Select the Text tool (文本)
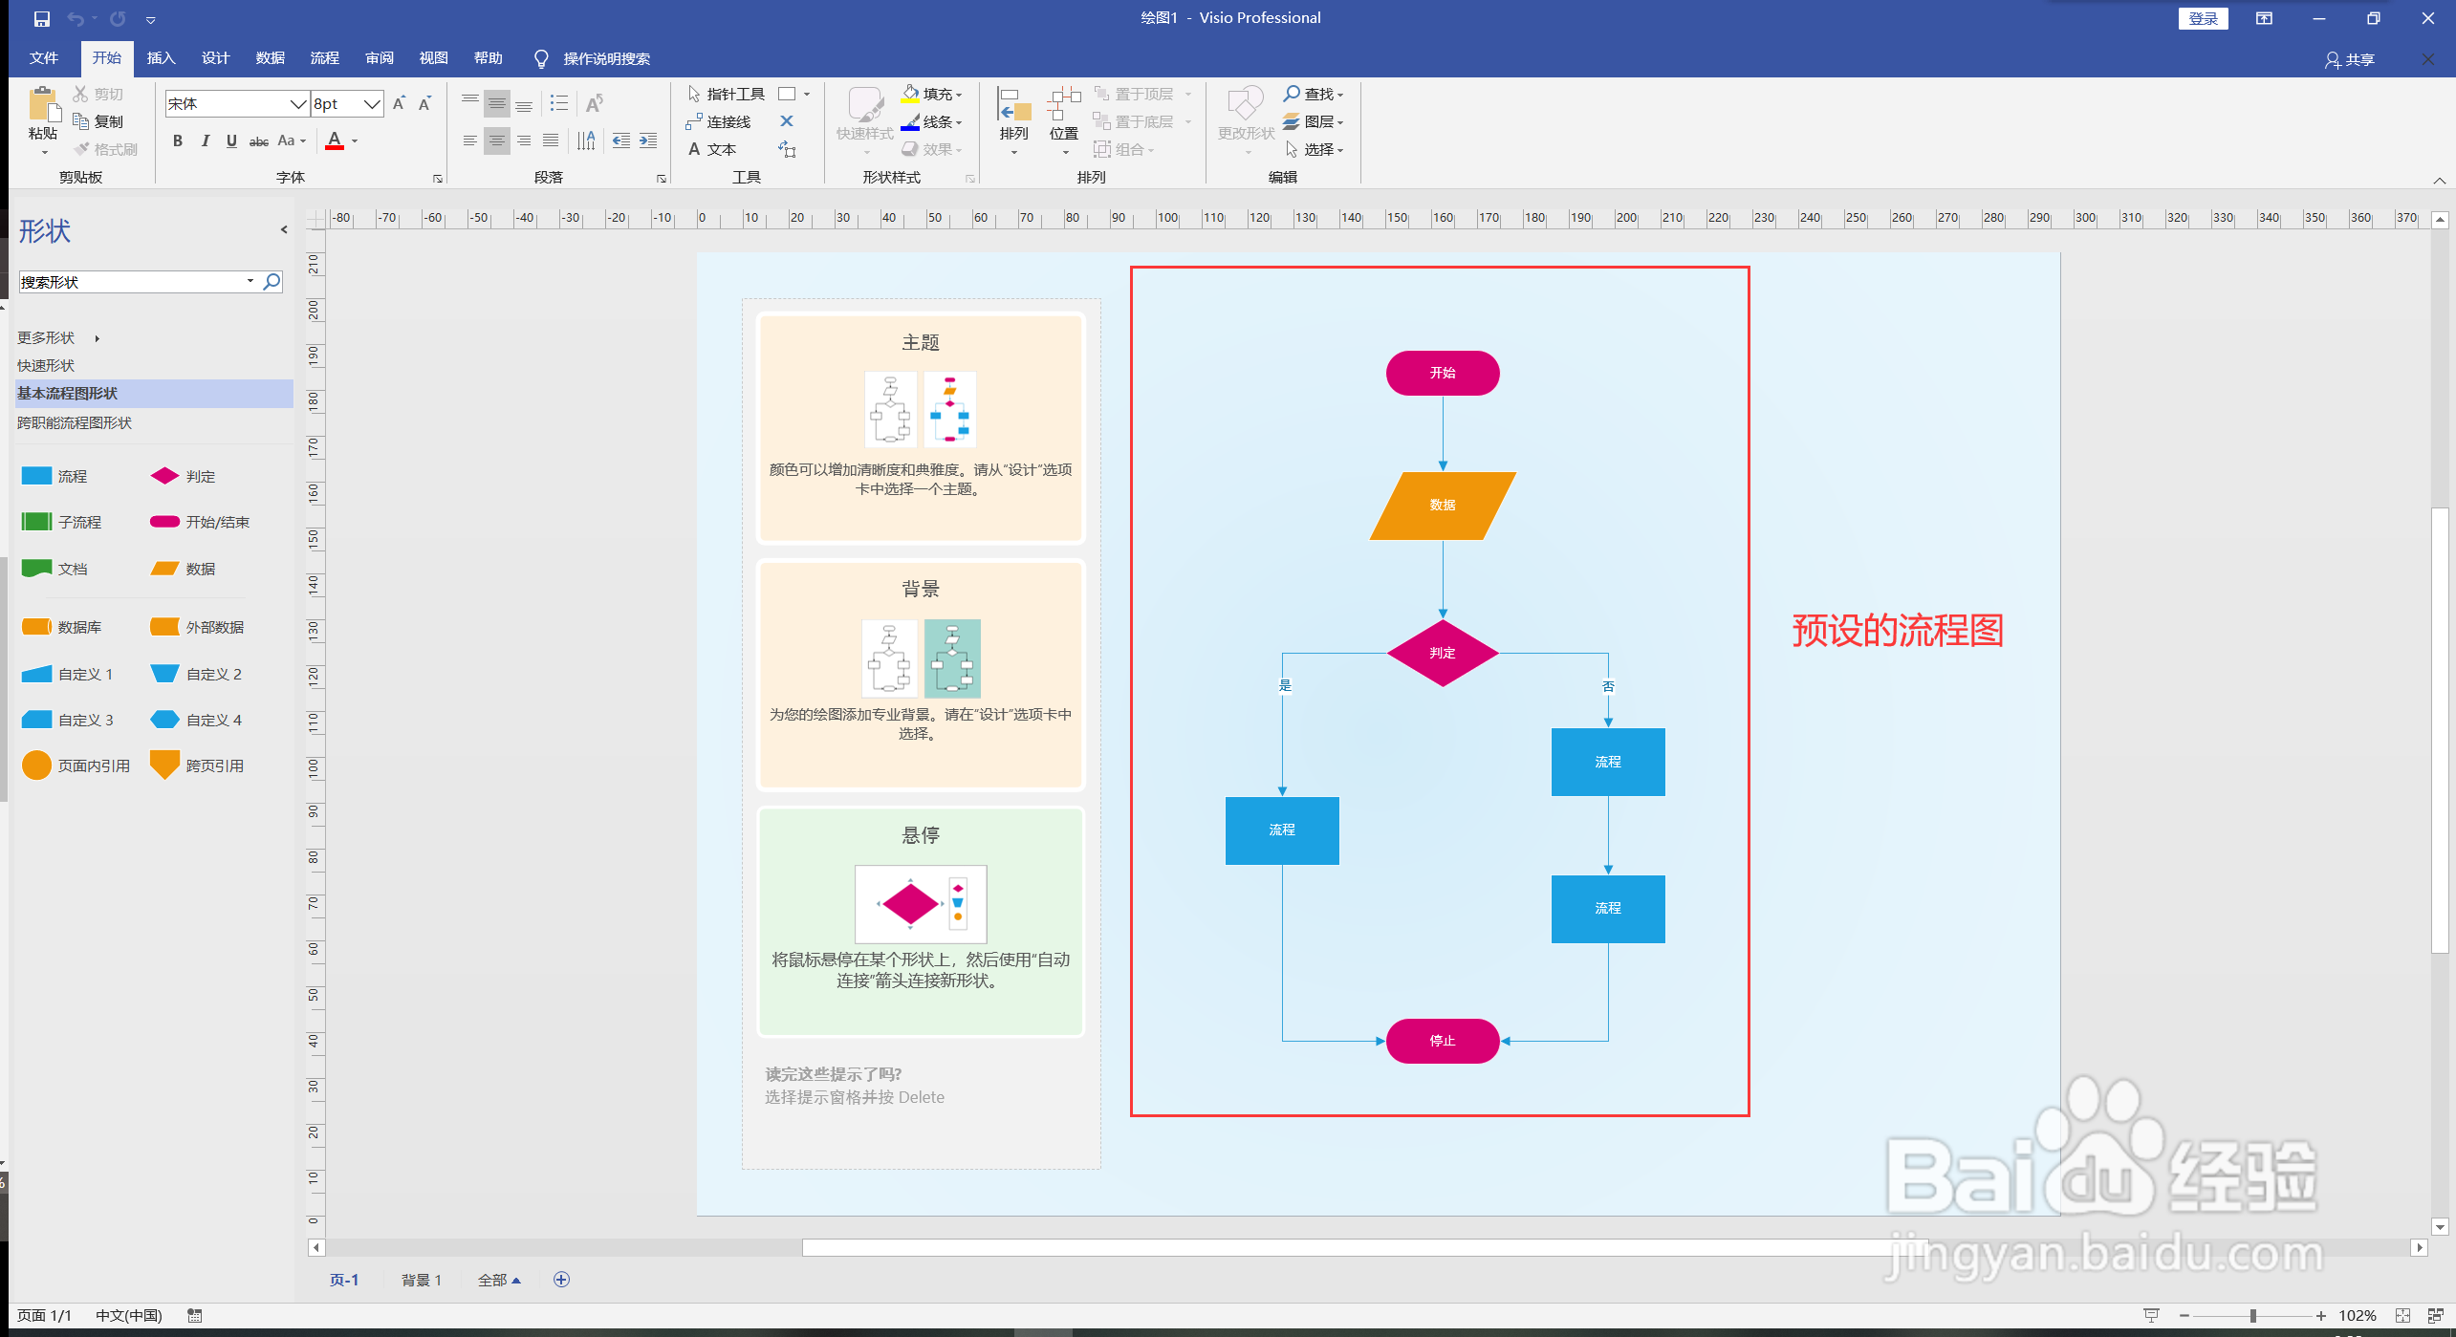The image size is (2456, 1337). [711, 149]
